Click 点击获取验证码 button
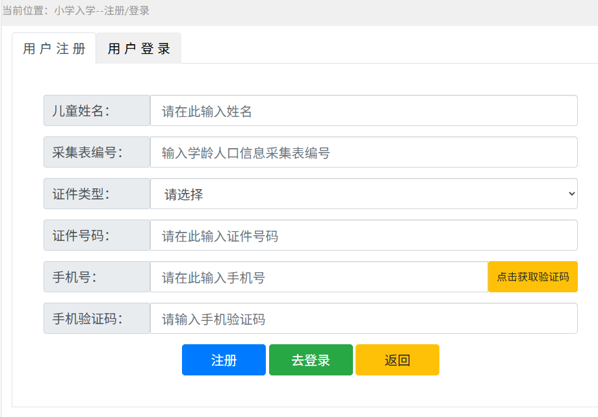This screenshot has height=417, width=598. click(x=533, y=277)
